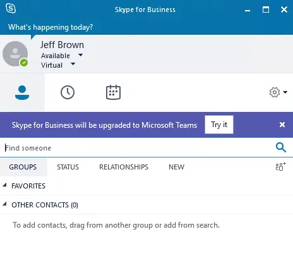Screen dimensions: 293x258
Task: Click the FAVORITES group label
Action: (x=28, y=186)
